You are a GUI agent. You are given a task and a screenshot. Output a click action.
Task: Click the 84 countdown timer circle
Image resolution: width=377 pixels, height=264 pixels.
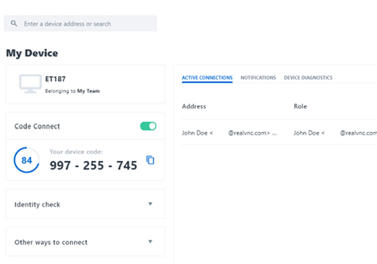[26, 160]
